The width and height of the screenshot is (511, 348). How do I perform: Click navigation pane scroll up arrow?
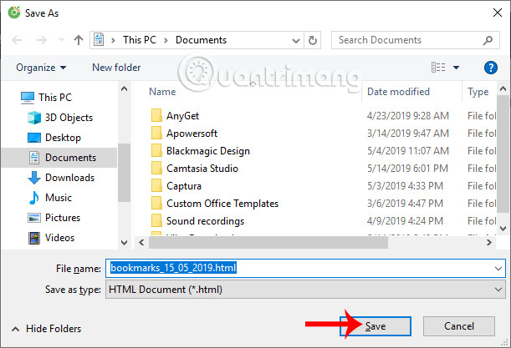[124, 88]
